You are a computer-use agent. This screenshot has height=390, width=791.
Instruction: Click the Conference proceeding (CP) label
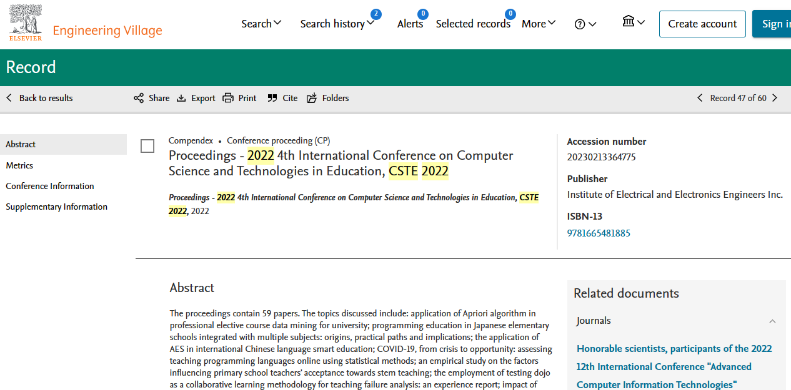pyautogui.click(x=278, y=140)
